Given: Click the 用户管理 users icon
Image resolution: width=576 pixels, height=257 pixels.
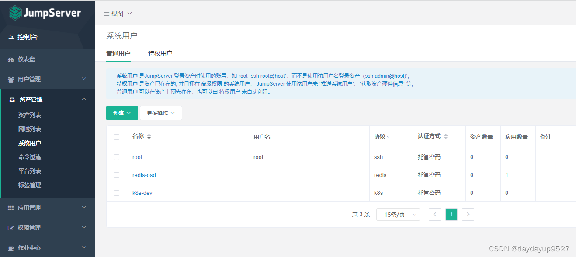Looking at the screenshot, I should point(11,80).
